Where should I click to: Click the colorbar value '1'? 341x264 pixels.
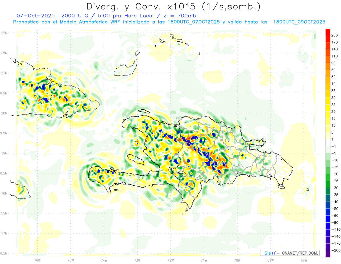(332, 139)
